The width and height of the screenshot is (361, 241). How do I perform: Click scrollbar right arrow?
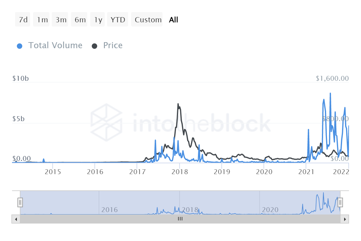coord(345,219)
